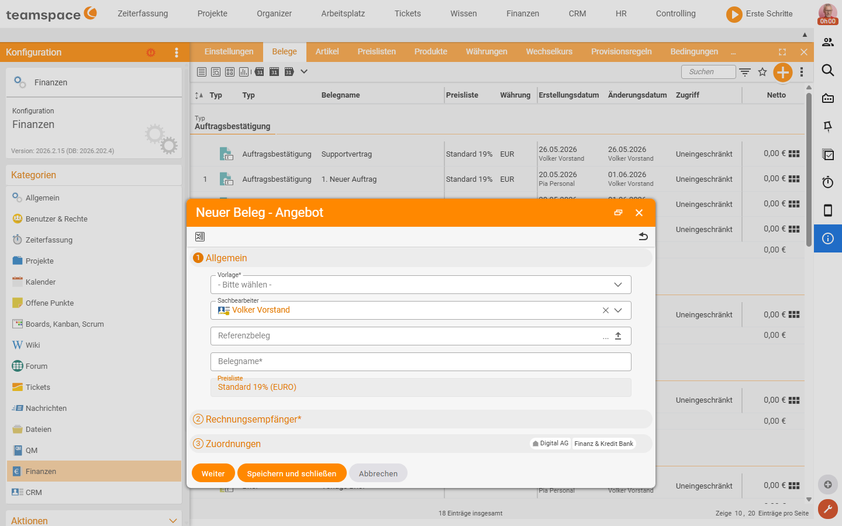Expand the Aktionen panel chevron
The height and width of the screenshot is (526, 842).
(172, 521)
